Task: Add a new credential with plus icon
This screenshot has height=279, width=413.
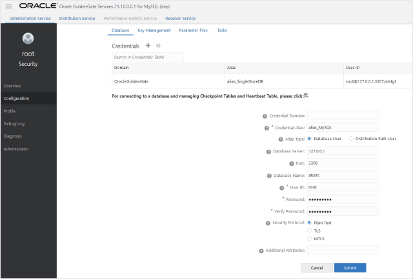Action: click(148, 46)
